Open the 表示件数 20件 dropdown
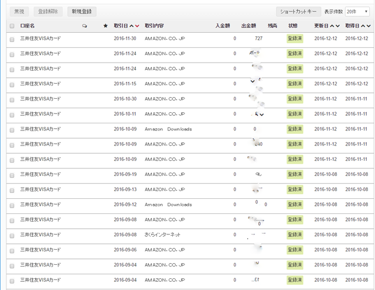 point(357,12)
